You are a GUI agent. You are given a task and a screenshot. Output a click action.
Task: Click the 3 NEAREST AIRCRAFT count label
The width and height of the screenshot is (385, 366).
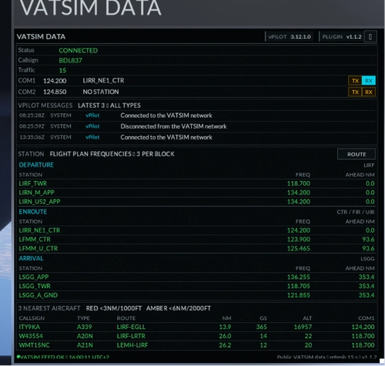[49, 308]
